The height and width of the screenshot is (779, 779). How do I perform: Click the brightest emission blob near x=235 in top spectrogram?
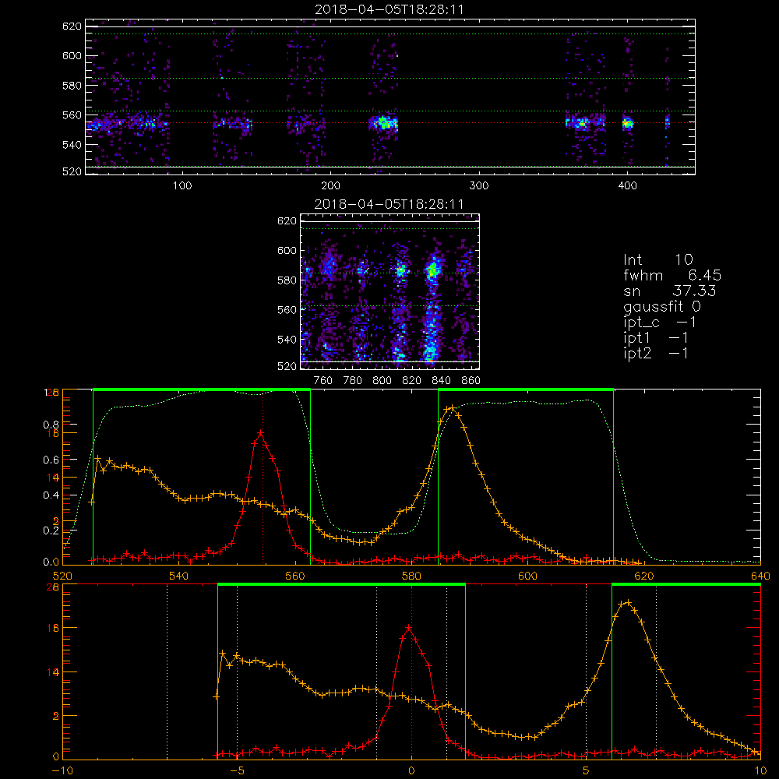tap(383, 122)
